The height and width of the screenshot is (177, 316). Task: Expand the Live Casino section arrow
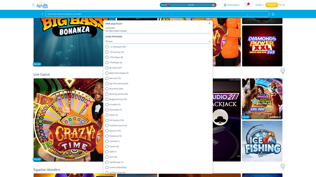[283, 71]
